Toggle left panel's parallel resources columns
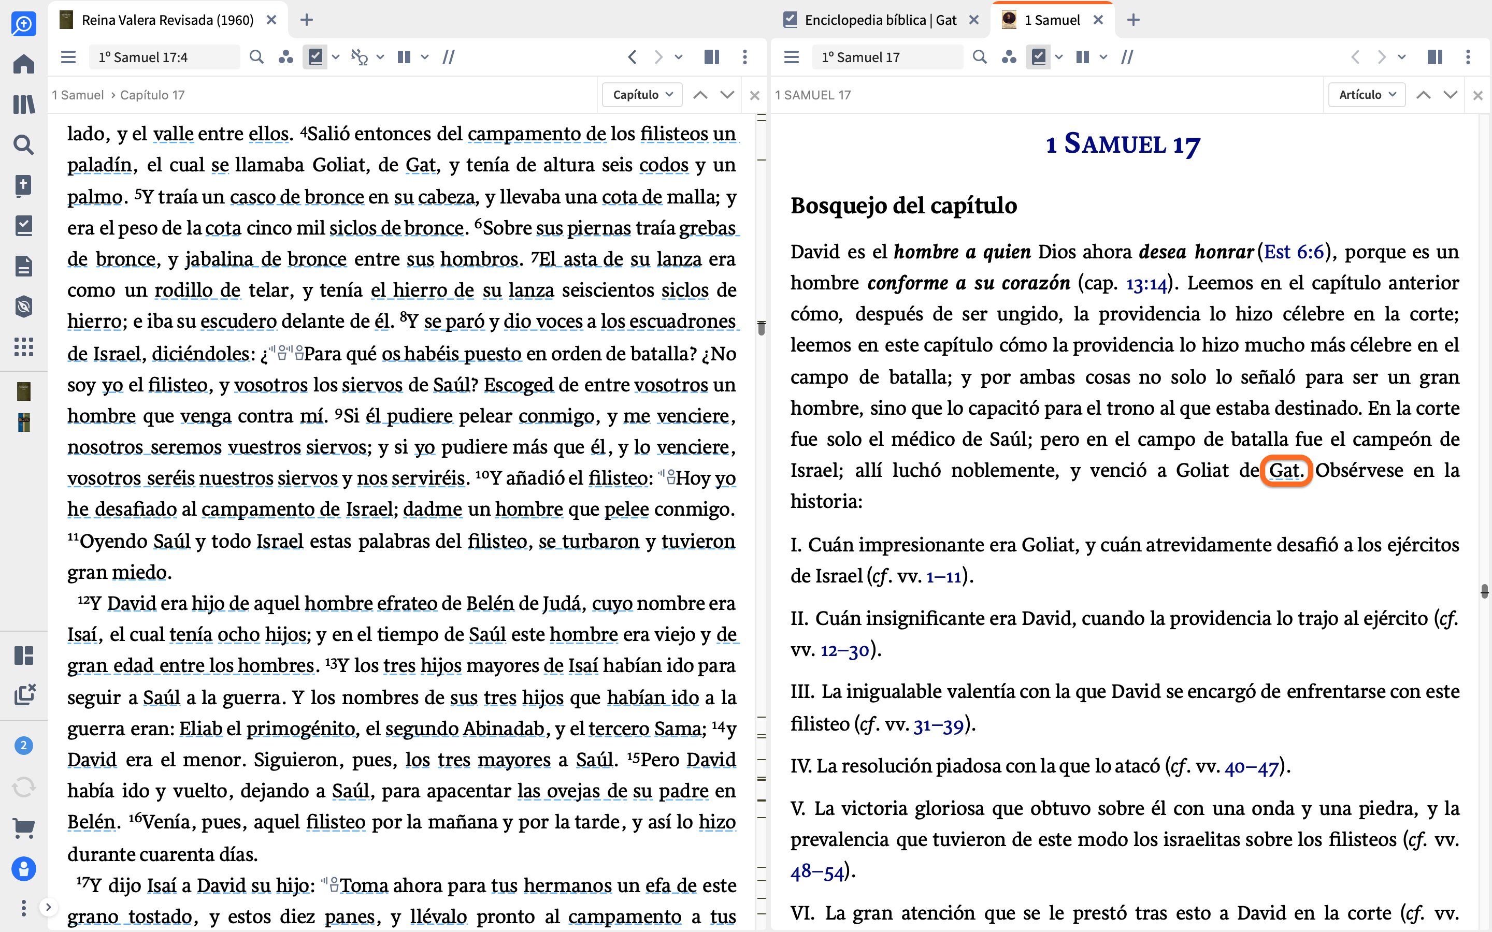Image resolution: width=1492 pixels, height=932 pixels. pyautogui.click(x=404, y=57)
